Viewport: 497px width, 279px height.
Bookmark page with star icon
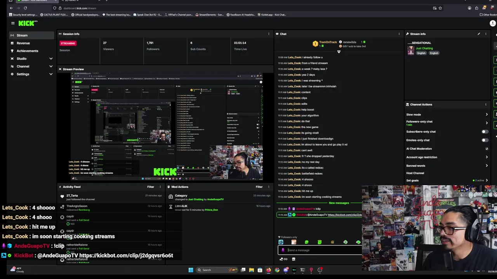440,8
